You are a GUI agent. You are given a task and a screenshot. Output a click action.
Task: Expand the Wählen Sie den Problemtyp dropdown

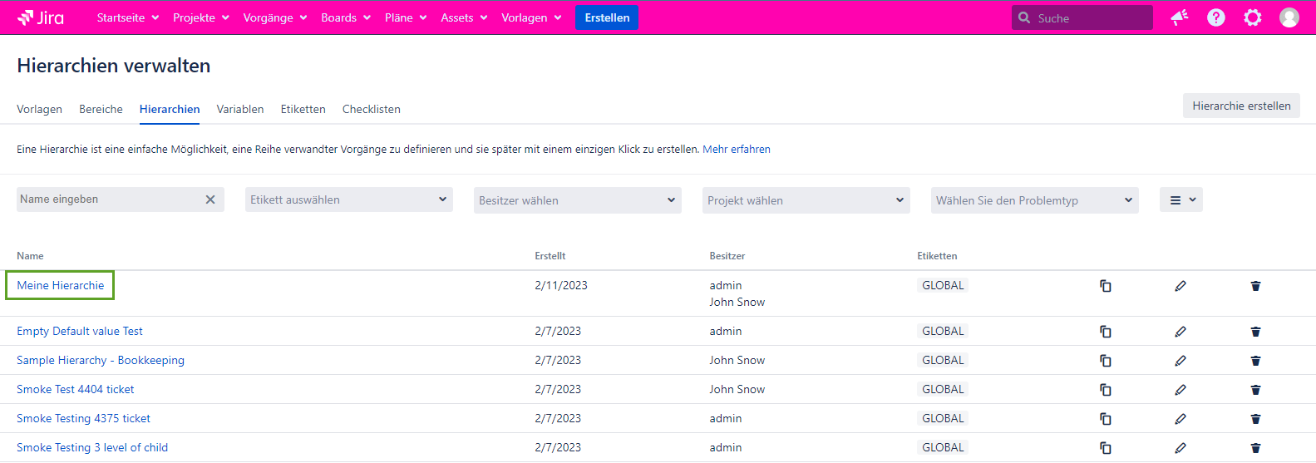click(x=1034, y=200)
